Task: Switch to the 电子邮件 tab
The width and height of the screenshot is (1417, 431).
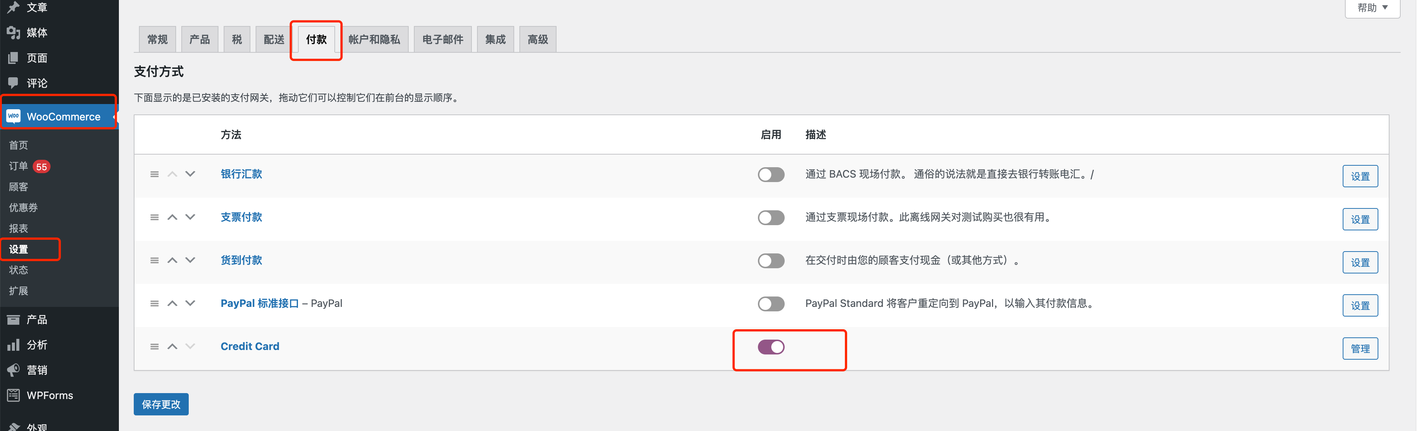Action: pos(442,40)
